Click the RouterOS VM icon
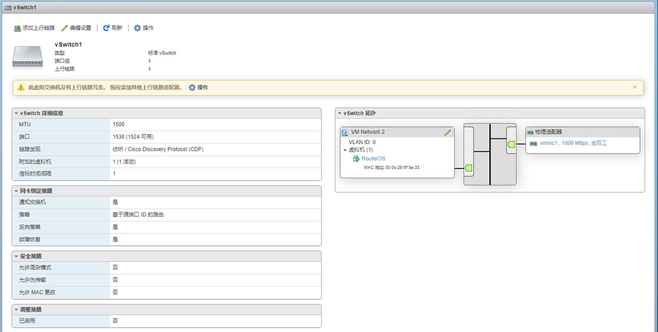Image resolution: width=658 pixels, height=332 pixels. click(356, 159)
